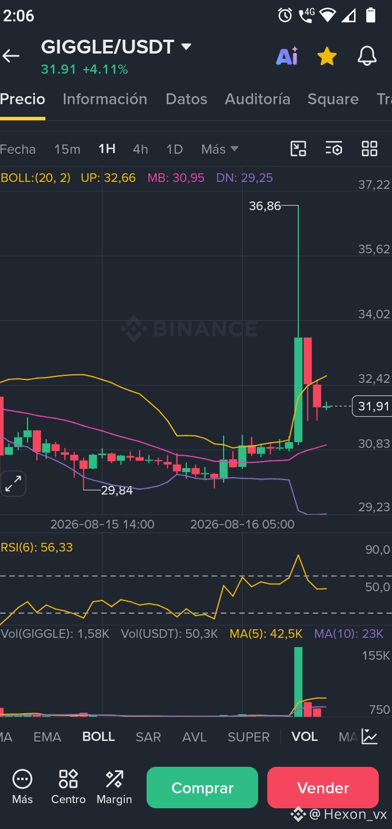Expand the Más timeframe dropdown
This screenshot has width=392, height=829.
[220, 149]
